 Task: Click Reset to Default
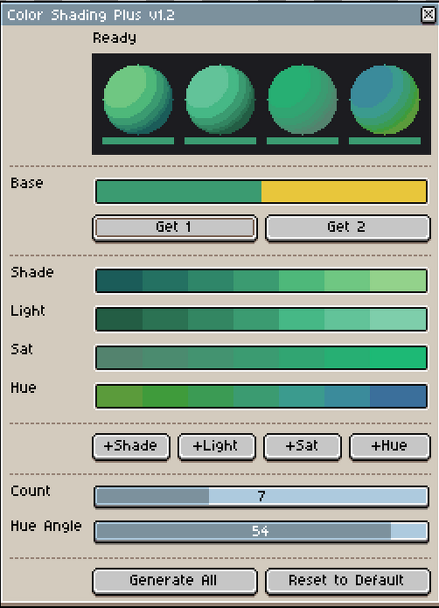[347, 581]
